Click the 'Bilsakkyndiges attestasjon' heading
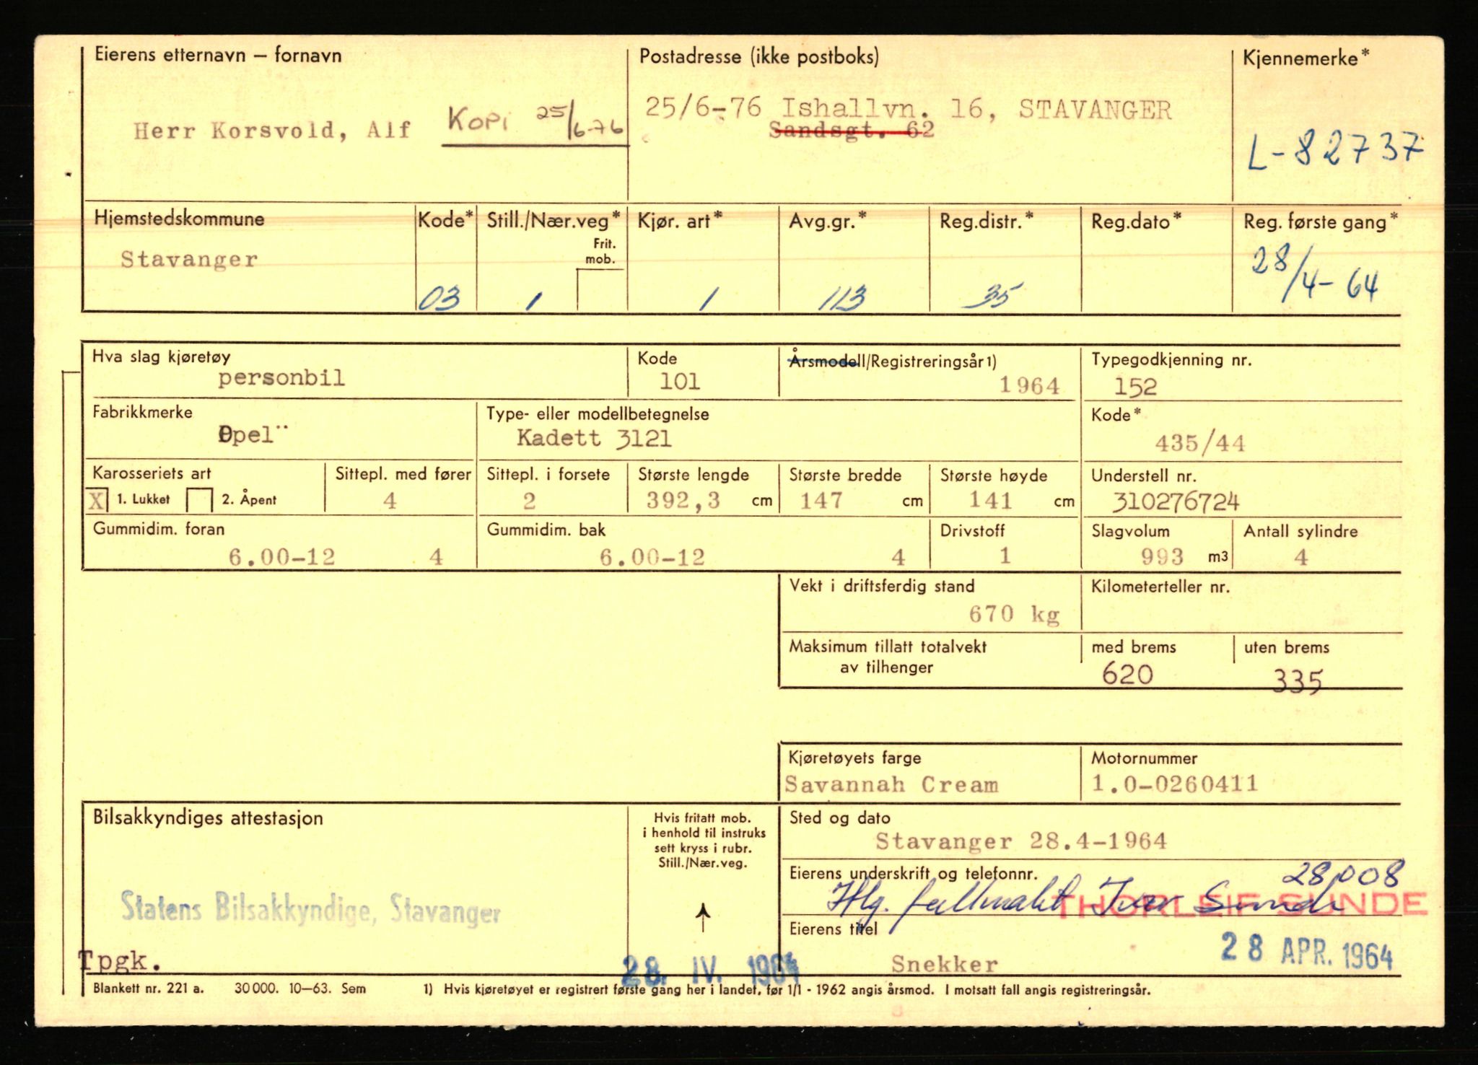The image size is (1478, 1065). tap(208, 818)
